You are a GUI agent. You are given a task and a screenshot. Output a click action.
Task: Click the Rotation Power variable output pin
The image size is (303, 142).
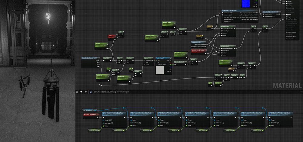coord(99,130)
